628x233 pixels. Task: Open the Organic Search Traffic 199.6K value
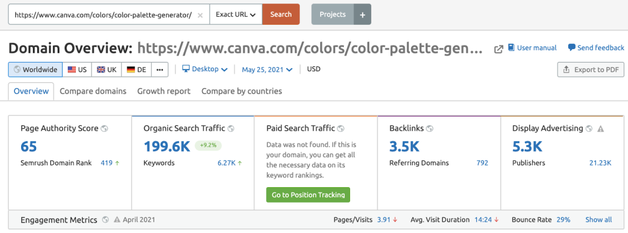click(167, 146)
